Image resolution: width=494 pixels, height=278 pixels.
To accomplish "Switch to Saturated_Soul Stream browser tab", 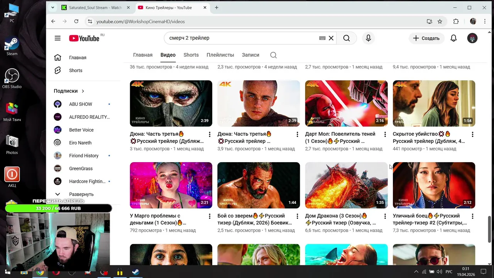I will (x=96, y=7).
